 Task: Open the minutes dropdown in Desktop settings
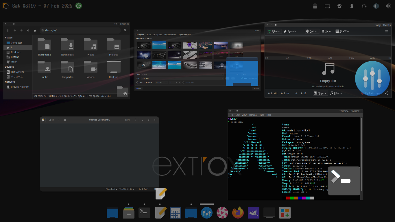pos(161,82)
